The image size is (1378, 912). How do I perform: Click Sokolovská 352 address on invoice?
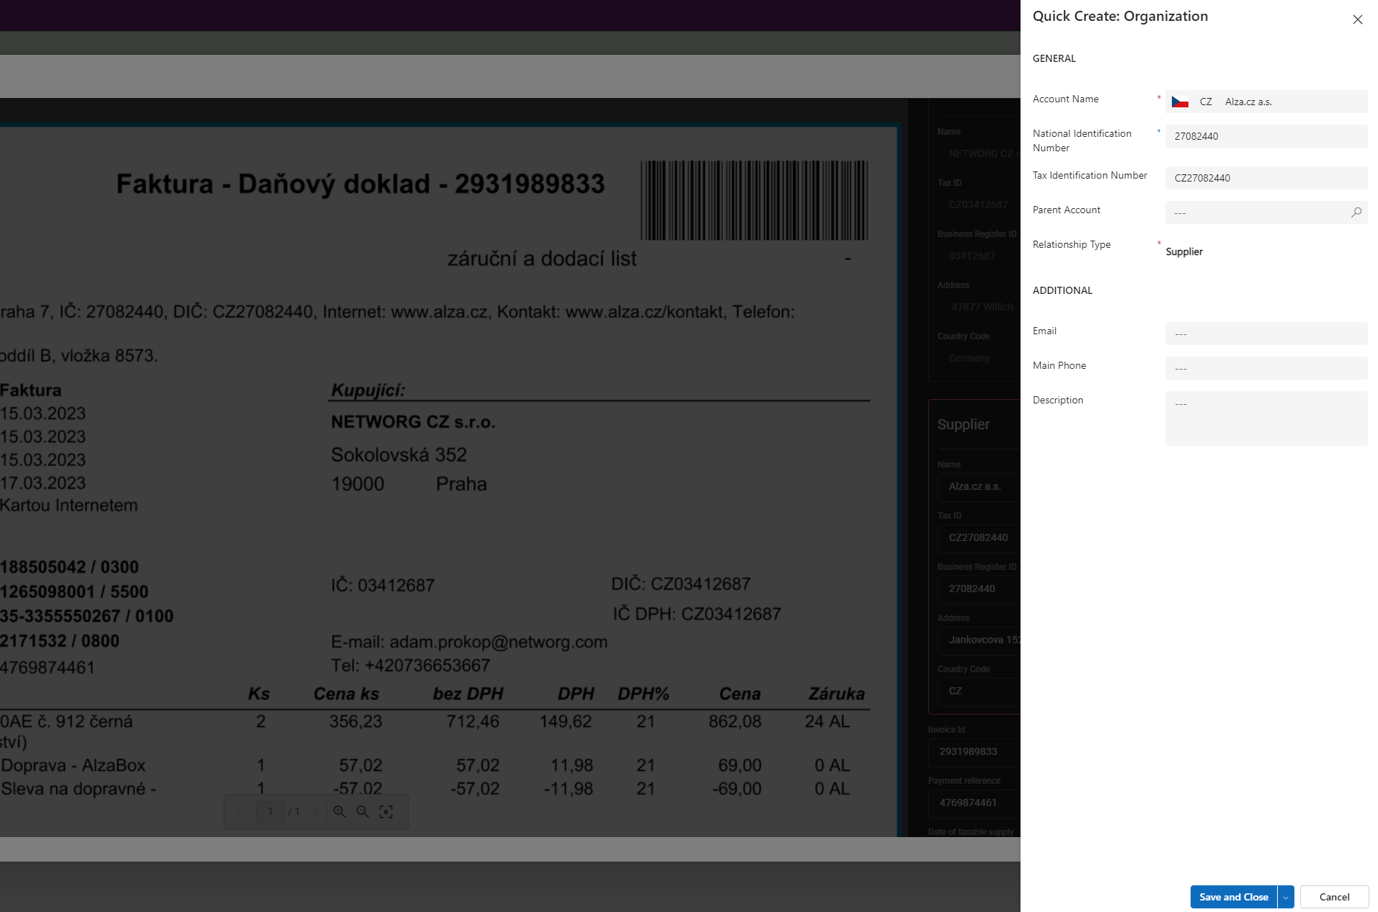point(399,455)
